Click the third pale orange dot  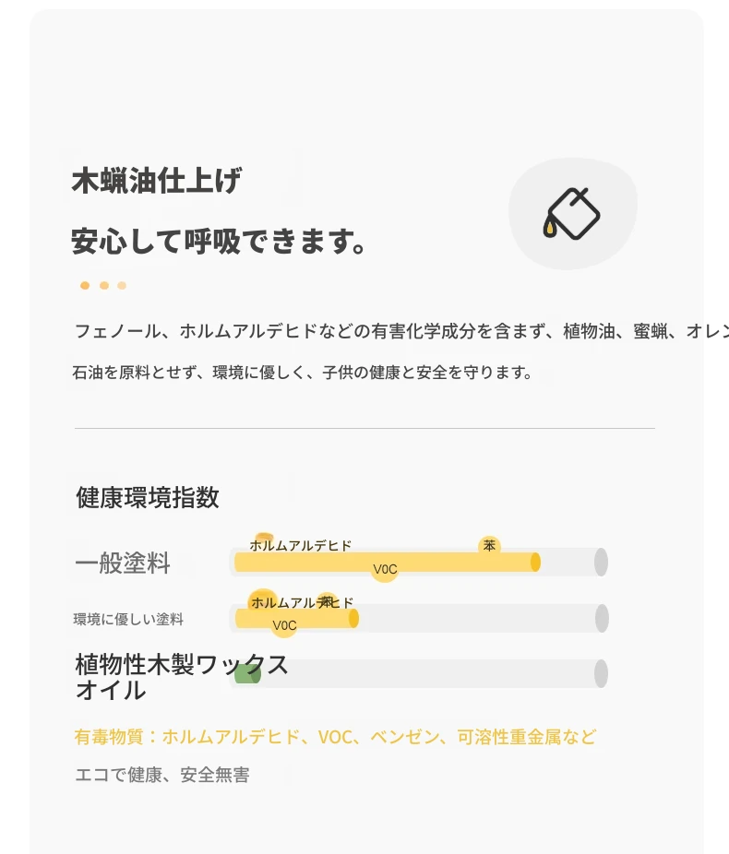(x=122, y=285)
